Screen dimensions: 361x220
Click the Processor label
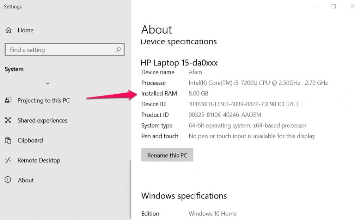[x=154, y=83]
